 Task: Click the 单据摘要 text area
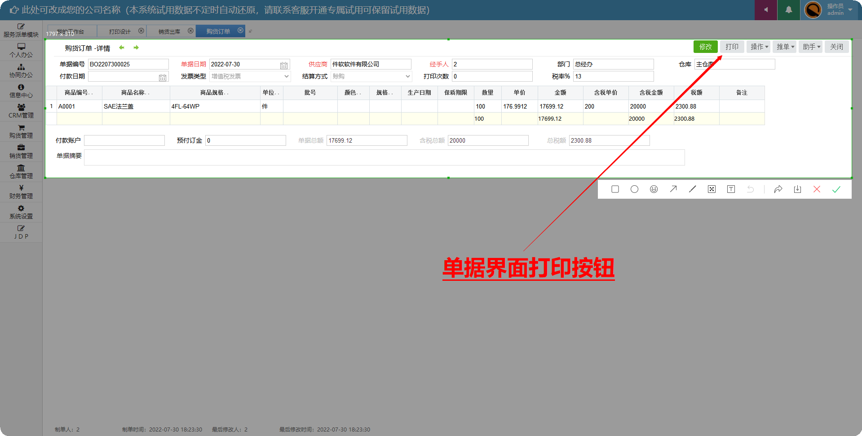coord(385,157)
